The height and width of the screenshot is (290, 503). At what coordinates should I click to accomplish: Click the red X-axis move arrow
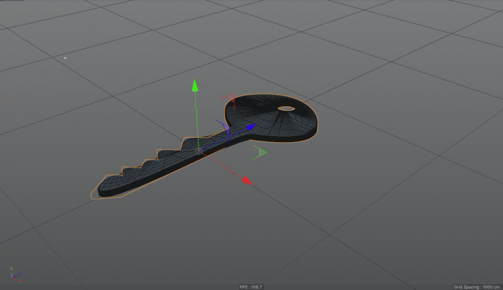(247, 181)
